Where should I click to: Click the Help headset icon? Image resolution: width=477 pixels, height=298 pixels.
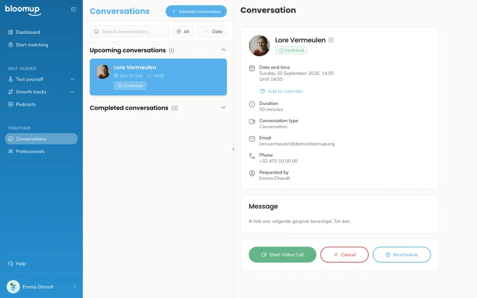[x=10, y=264]
